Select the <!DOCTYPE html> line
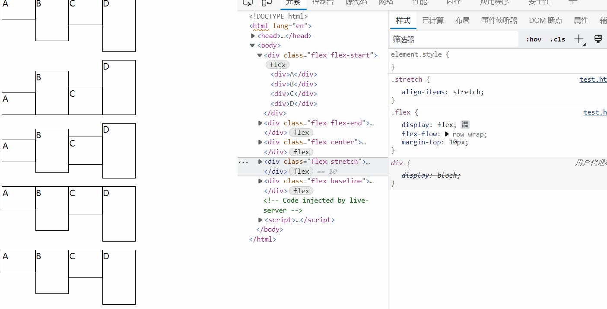The image size is (607, 309). pos(279,16)
